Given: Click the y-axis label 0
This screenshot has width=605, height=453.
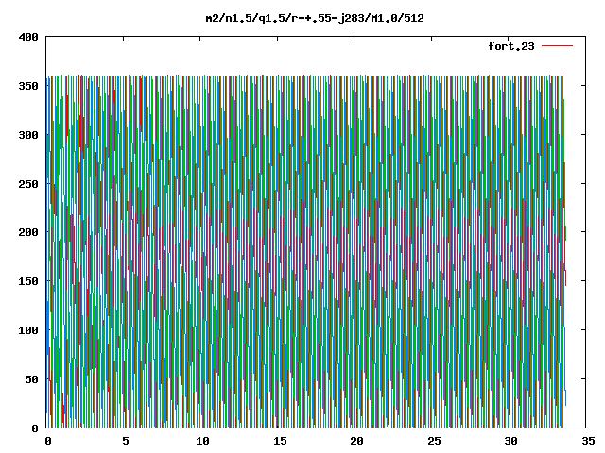Looking at the screenshot, I should coord(35,428).
